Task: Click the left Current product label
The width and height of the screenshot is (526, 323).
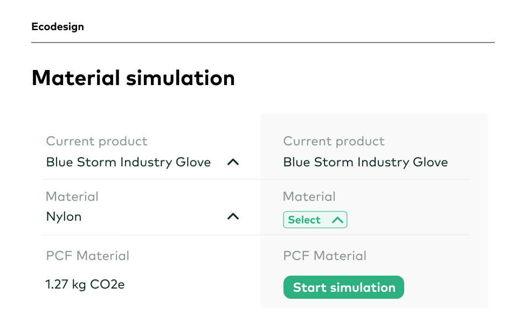Action: pos(96,141)
